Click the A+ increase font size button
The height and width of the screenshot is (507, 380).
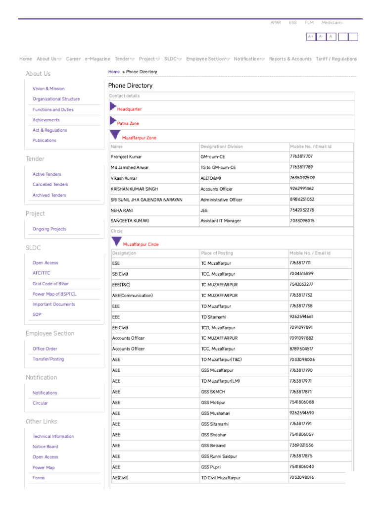(x=311, y=37)
